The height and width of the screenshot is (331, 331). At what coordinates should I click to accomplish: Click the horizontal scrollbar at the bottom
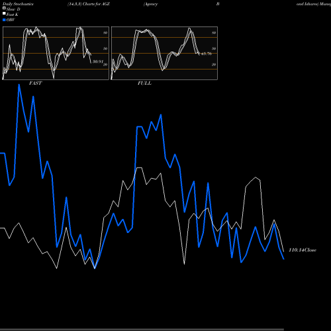pos(142,330)
